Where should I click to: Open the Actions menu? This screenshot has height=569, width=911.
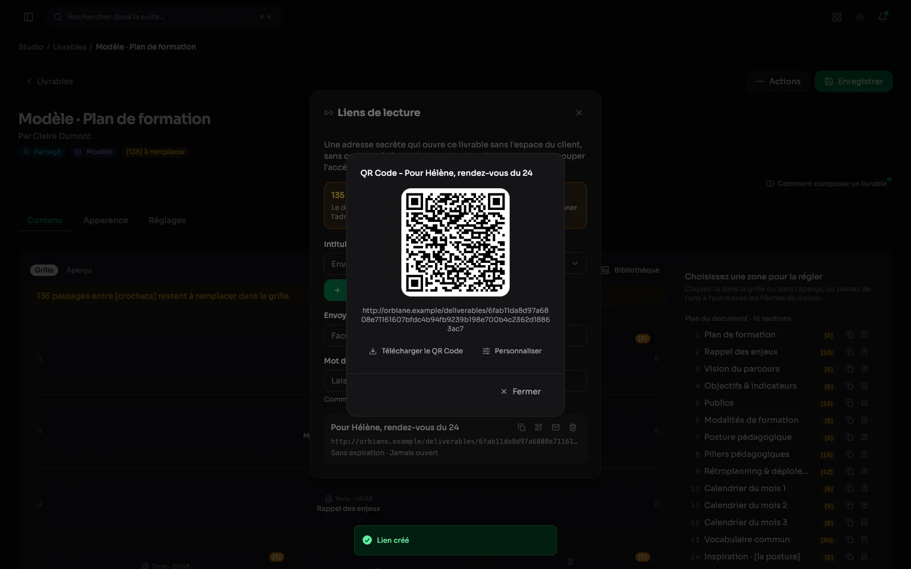[x=778, y=81]
